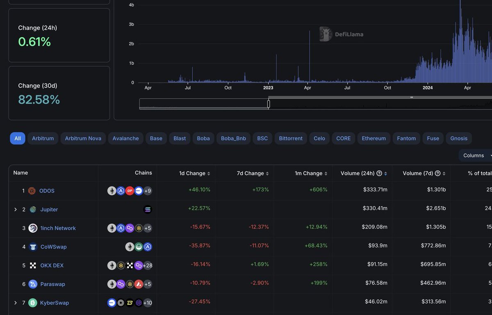Open the Paraswap protocol link
Screen dimensions: 492x315
point(52,284)
